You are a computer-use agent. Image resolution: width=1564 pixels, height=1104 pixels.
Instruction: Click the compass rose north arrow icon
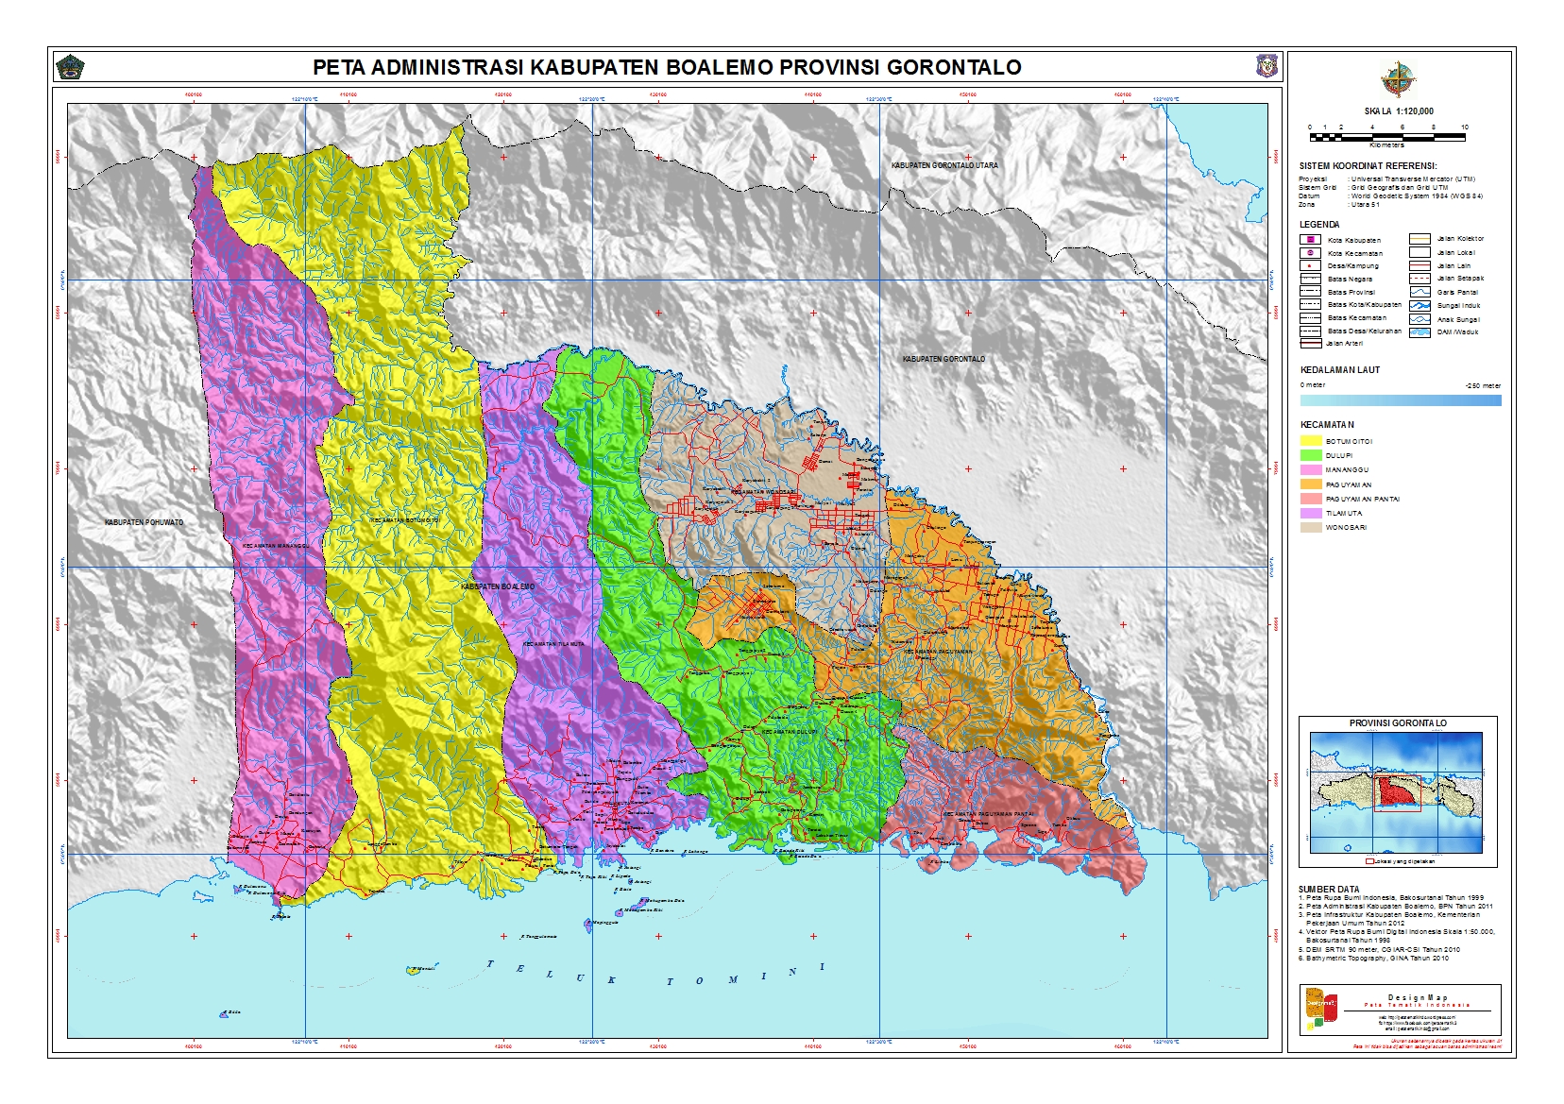pyautogui.click(x=1398, y=79)
